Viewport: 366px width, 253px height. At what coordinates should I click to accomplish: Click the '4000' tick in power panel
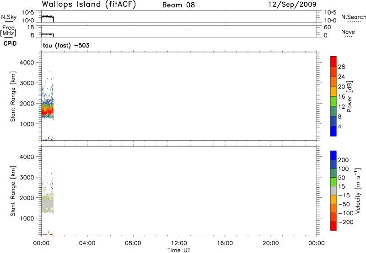(x=27, y=63)
